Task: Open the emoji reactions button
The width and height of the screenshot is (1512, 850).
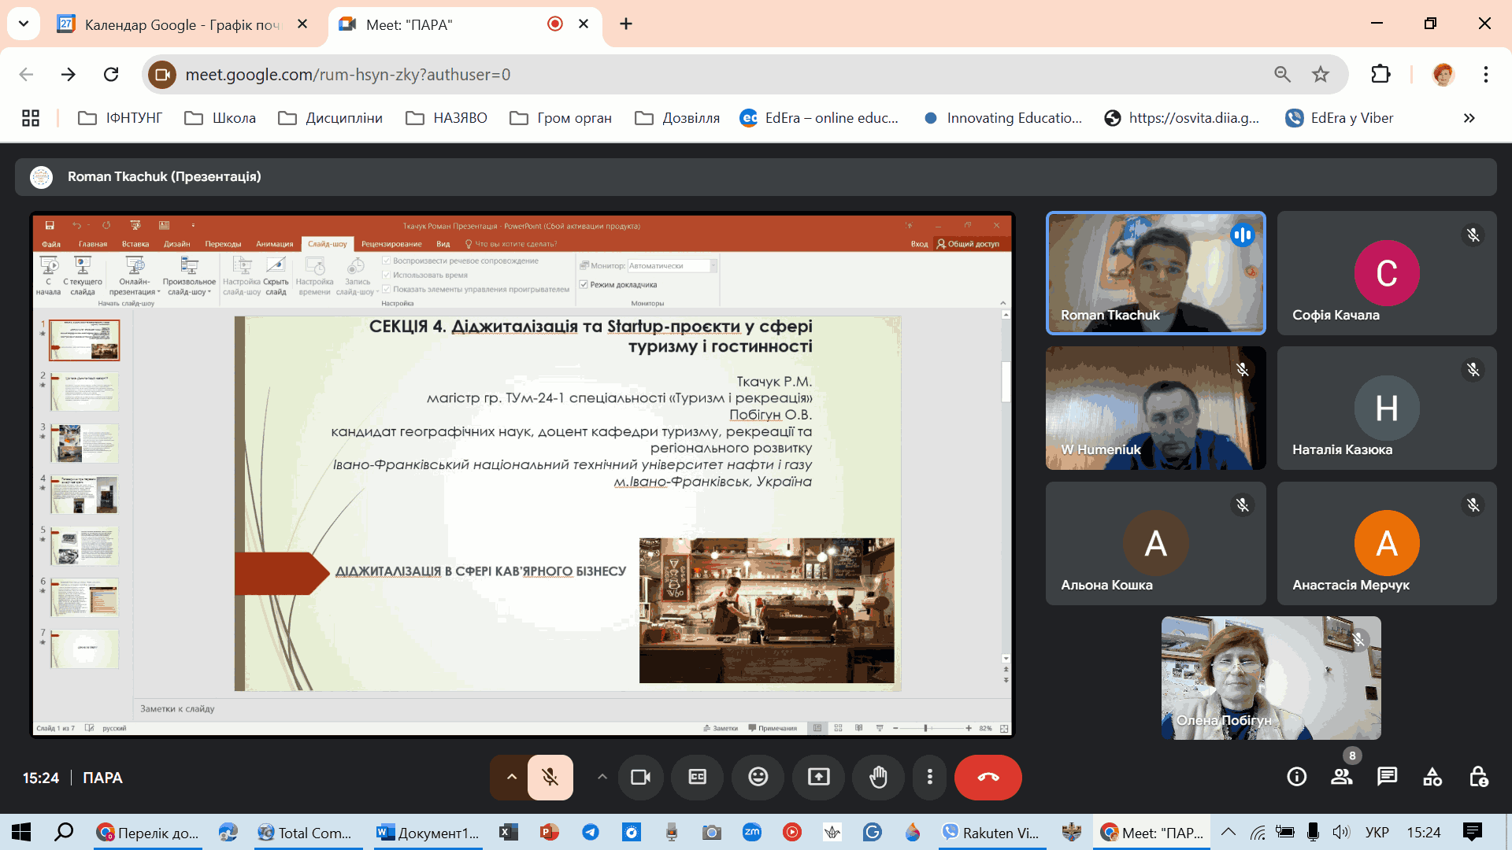Action: [758, 778]
